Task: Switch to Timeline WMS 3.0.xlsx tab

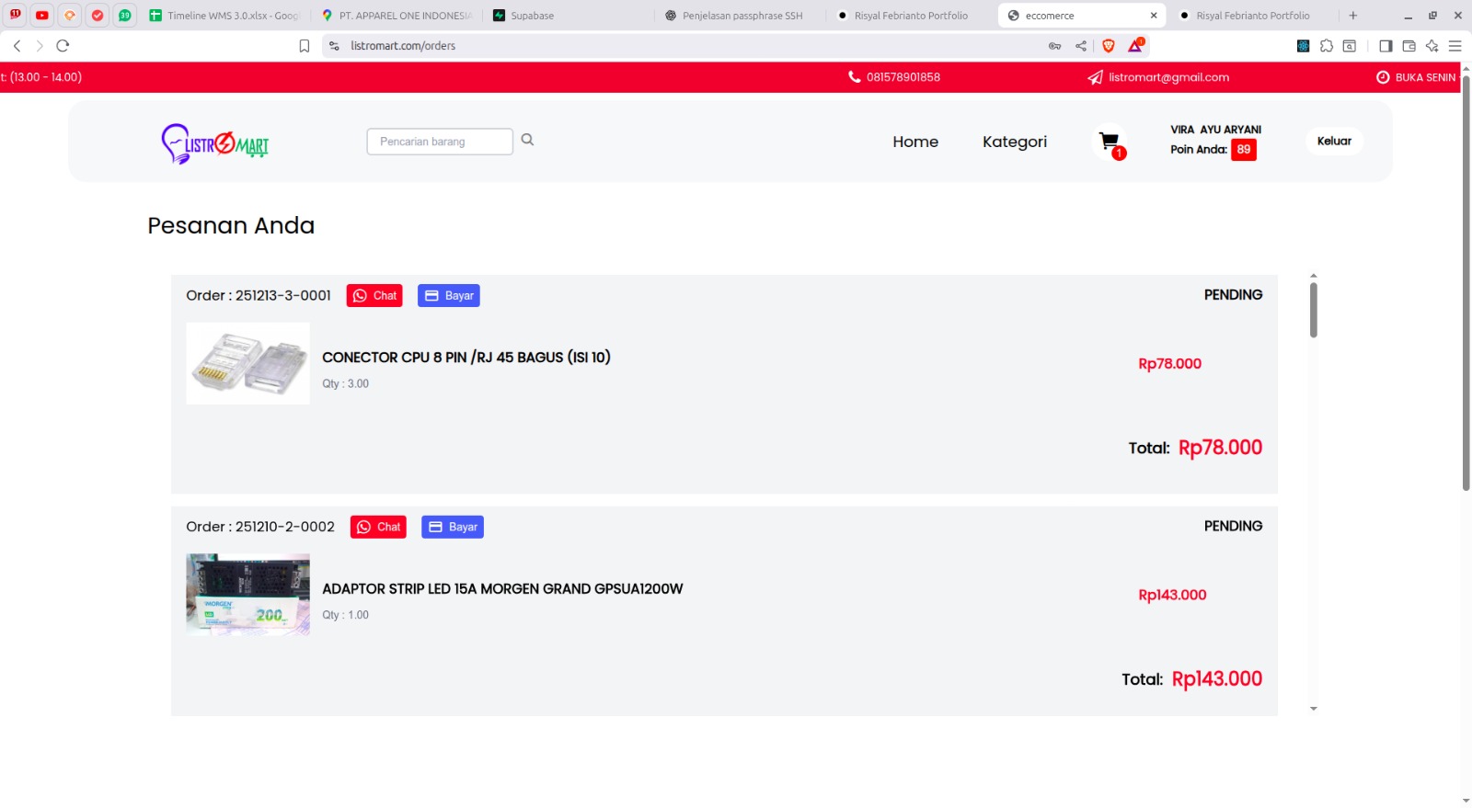Action: tap(225, 16)
